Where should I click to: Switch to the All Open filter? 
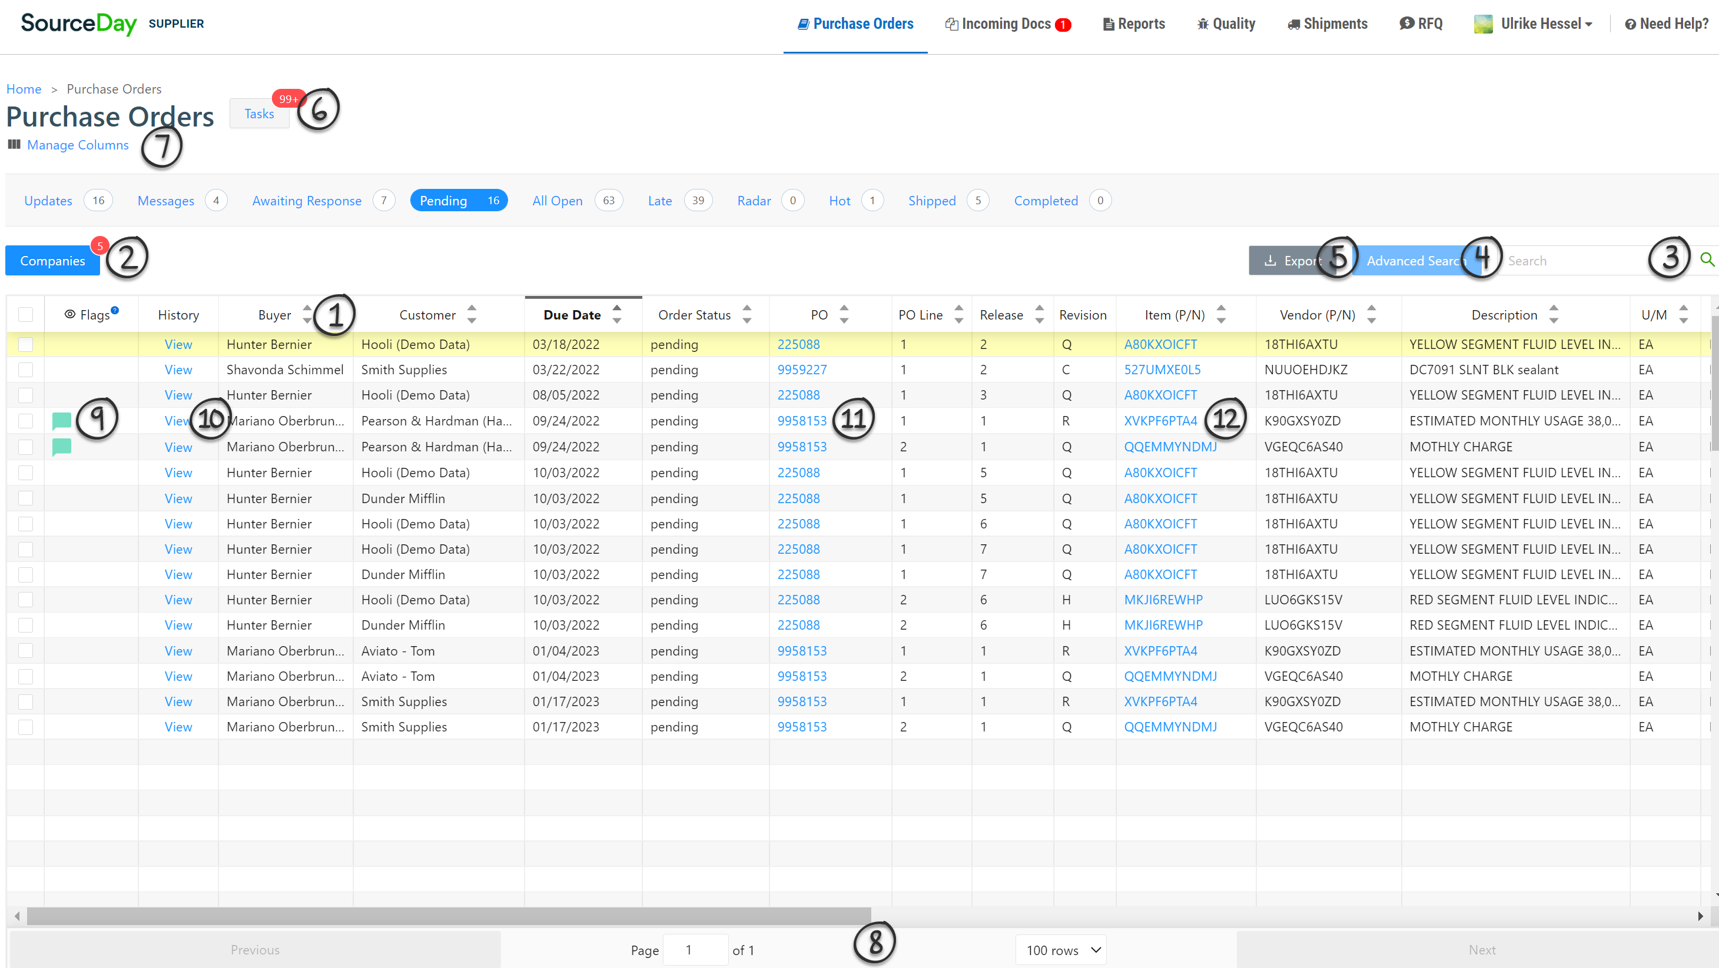(578, 201)
